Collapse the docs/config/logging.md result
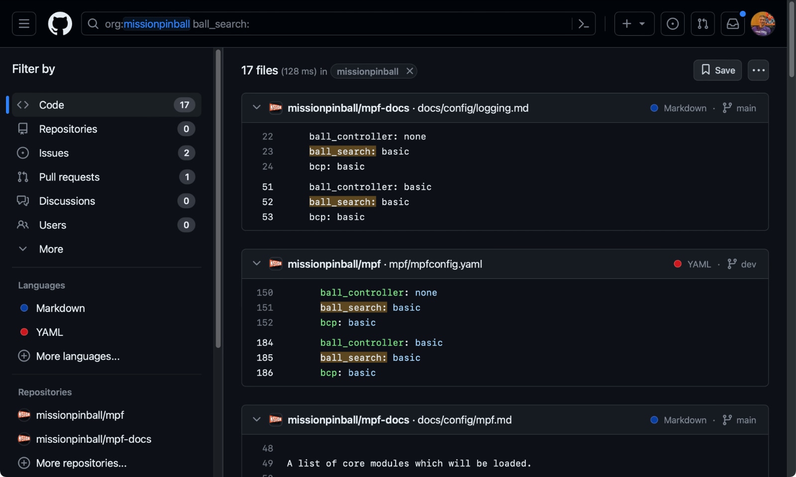 tap(257, 107)
